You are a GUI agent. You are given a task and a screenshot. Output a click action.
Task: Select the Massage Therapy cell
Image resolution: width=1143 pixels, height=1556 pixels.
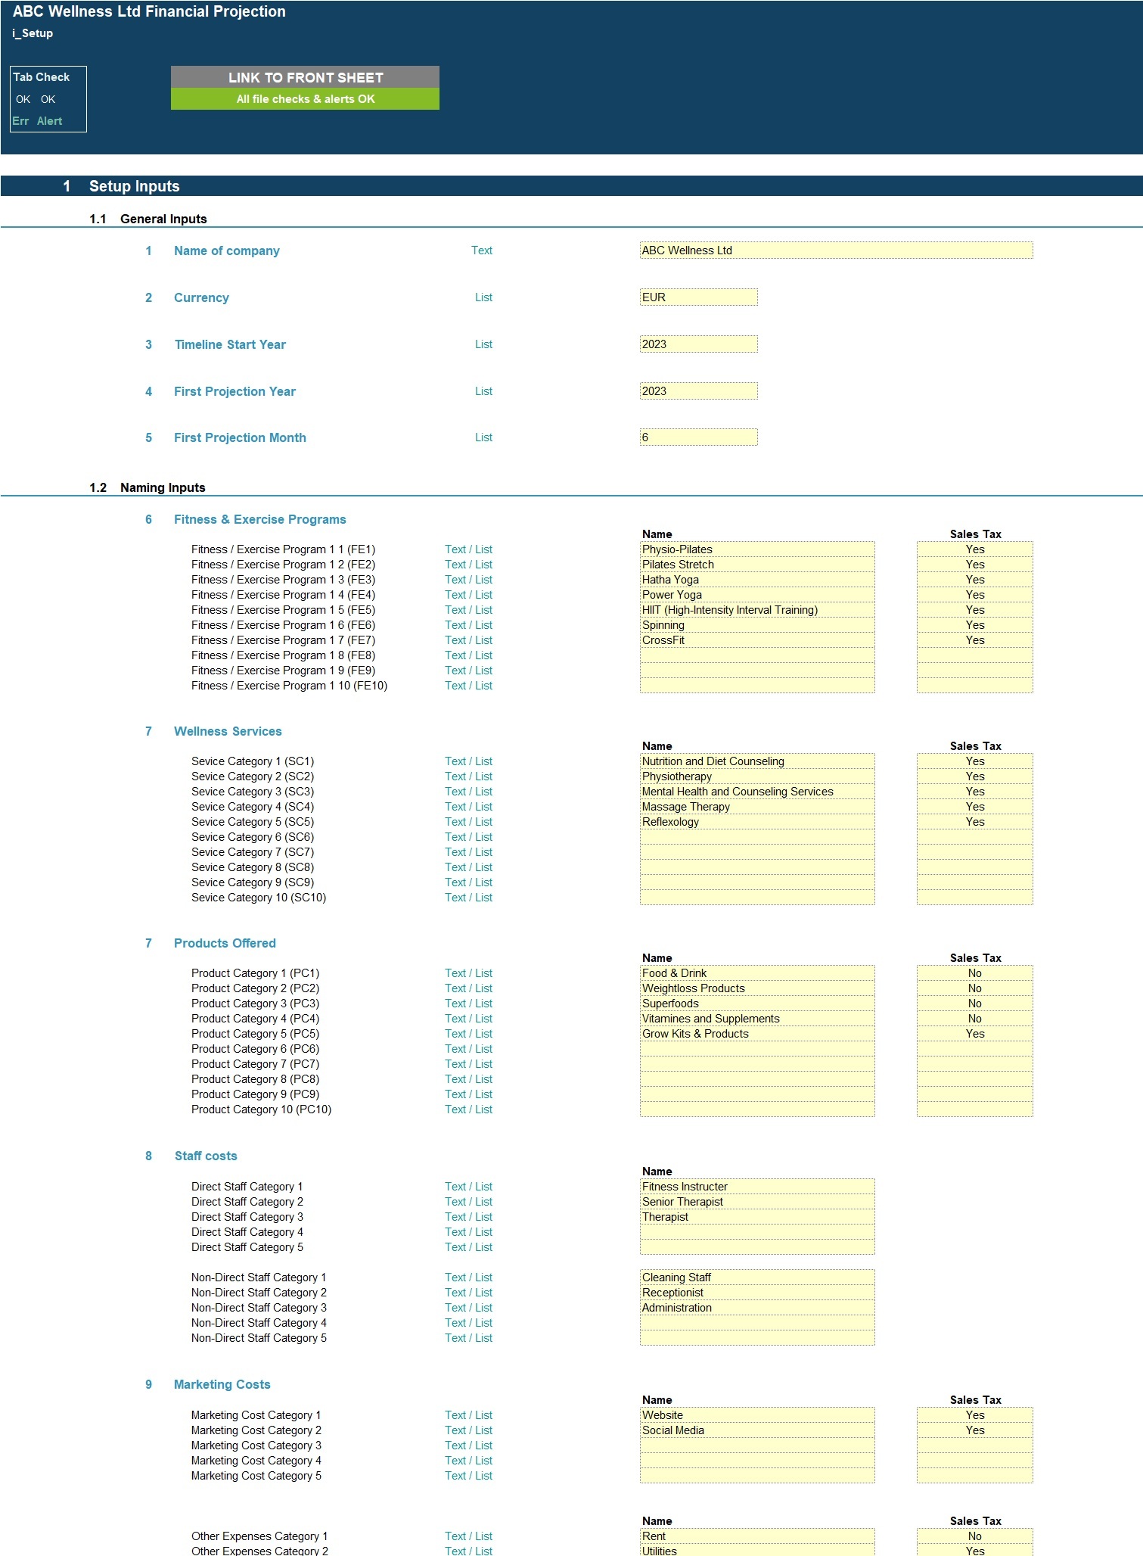(x=757, y=807)
